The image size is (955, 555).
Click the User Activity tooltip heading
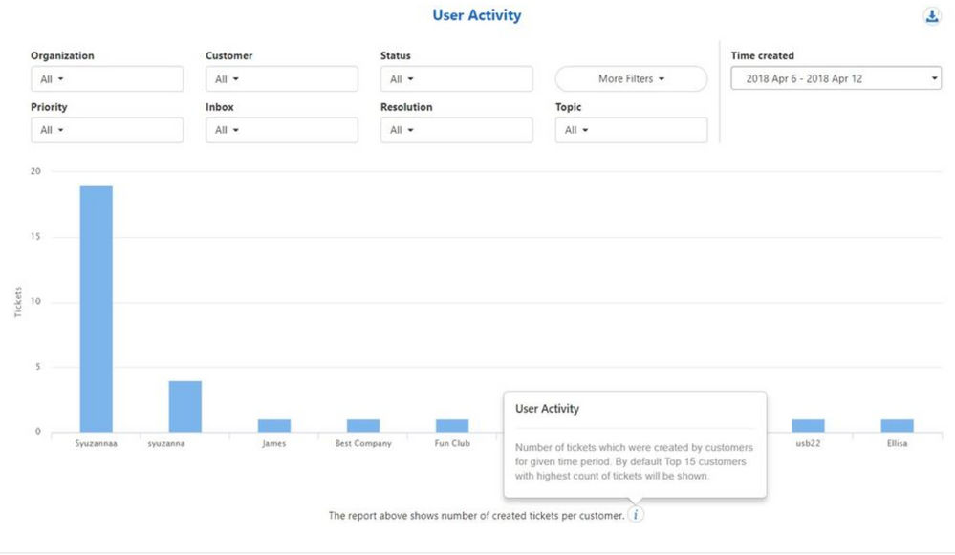pyautogui.click(x=547, y=409)
